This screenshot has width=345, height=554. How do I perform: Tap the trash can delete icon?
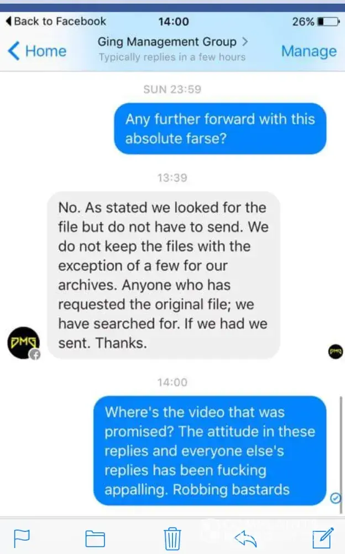172,538
